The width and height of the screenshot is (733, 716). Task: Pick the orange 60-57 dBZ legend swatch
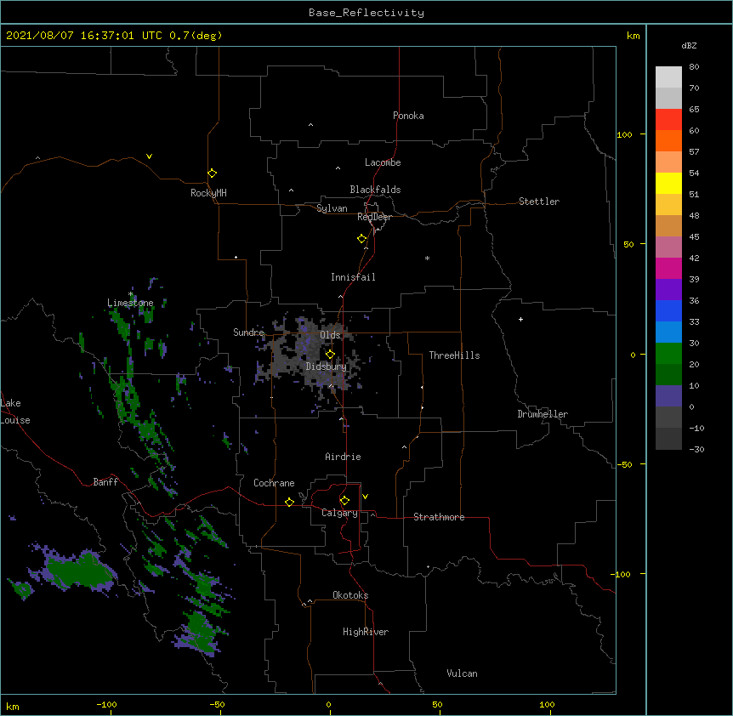[668, 140]
